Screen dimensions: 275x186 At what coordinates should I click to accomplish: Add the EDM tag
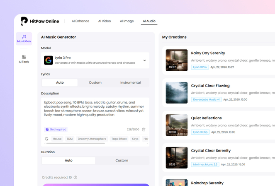pos(70,139)
